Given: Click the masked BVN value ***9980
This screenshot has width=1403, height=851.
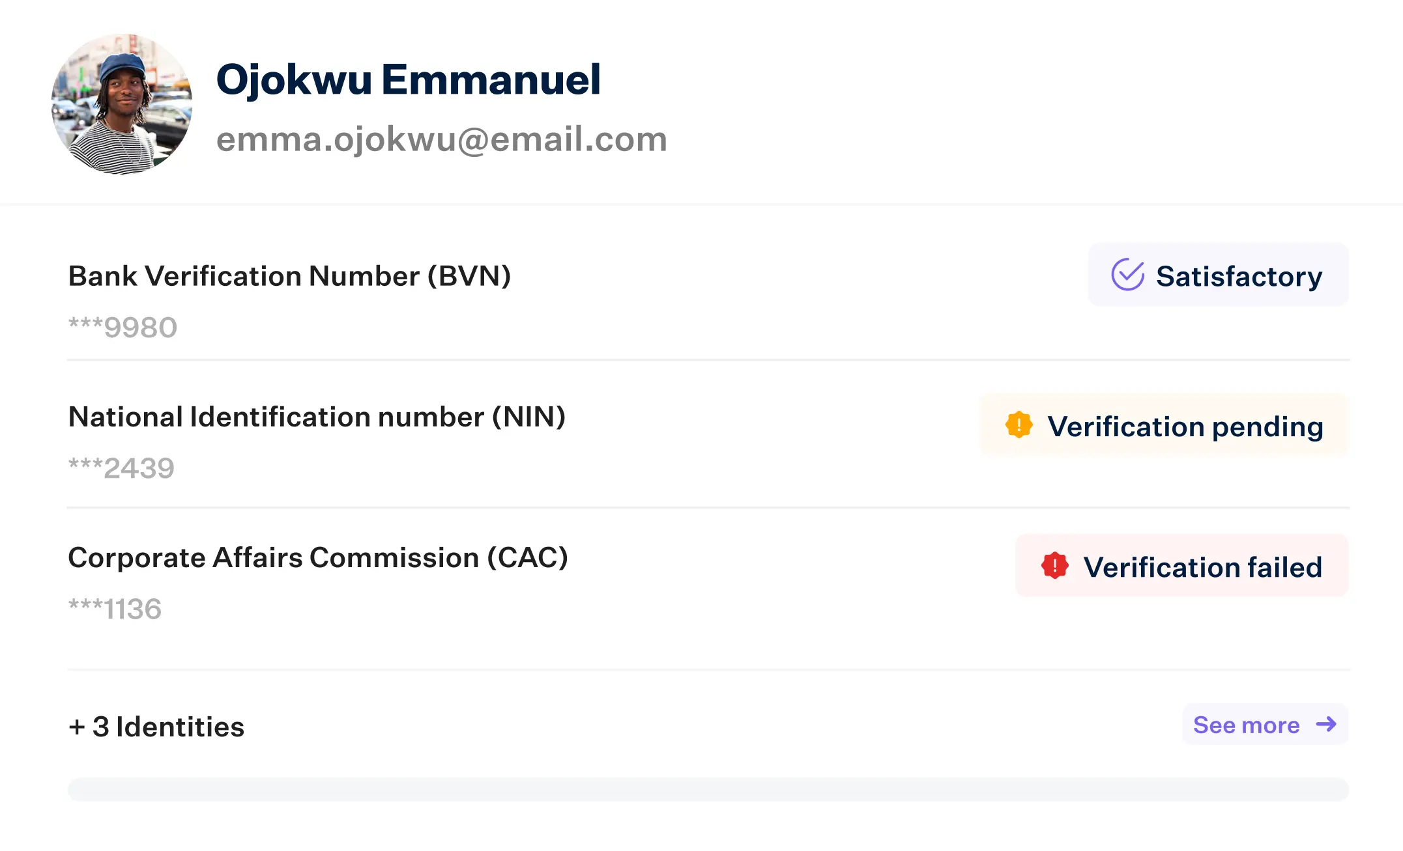Looking at the screenshot, I should [123, 327].
